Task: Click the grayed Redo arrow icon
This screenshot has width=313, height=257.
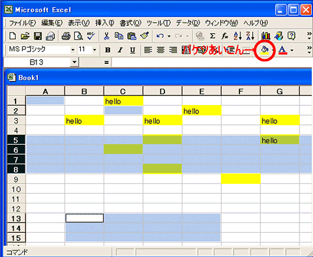Action: click(x=179, y=36)
